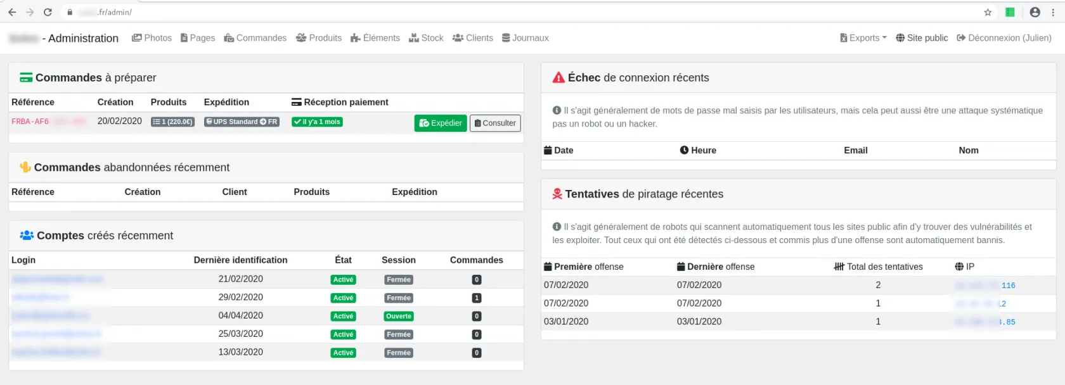
Task: Open the Clients list
Action: click(473, 38)
